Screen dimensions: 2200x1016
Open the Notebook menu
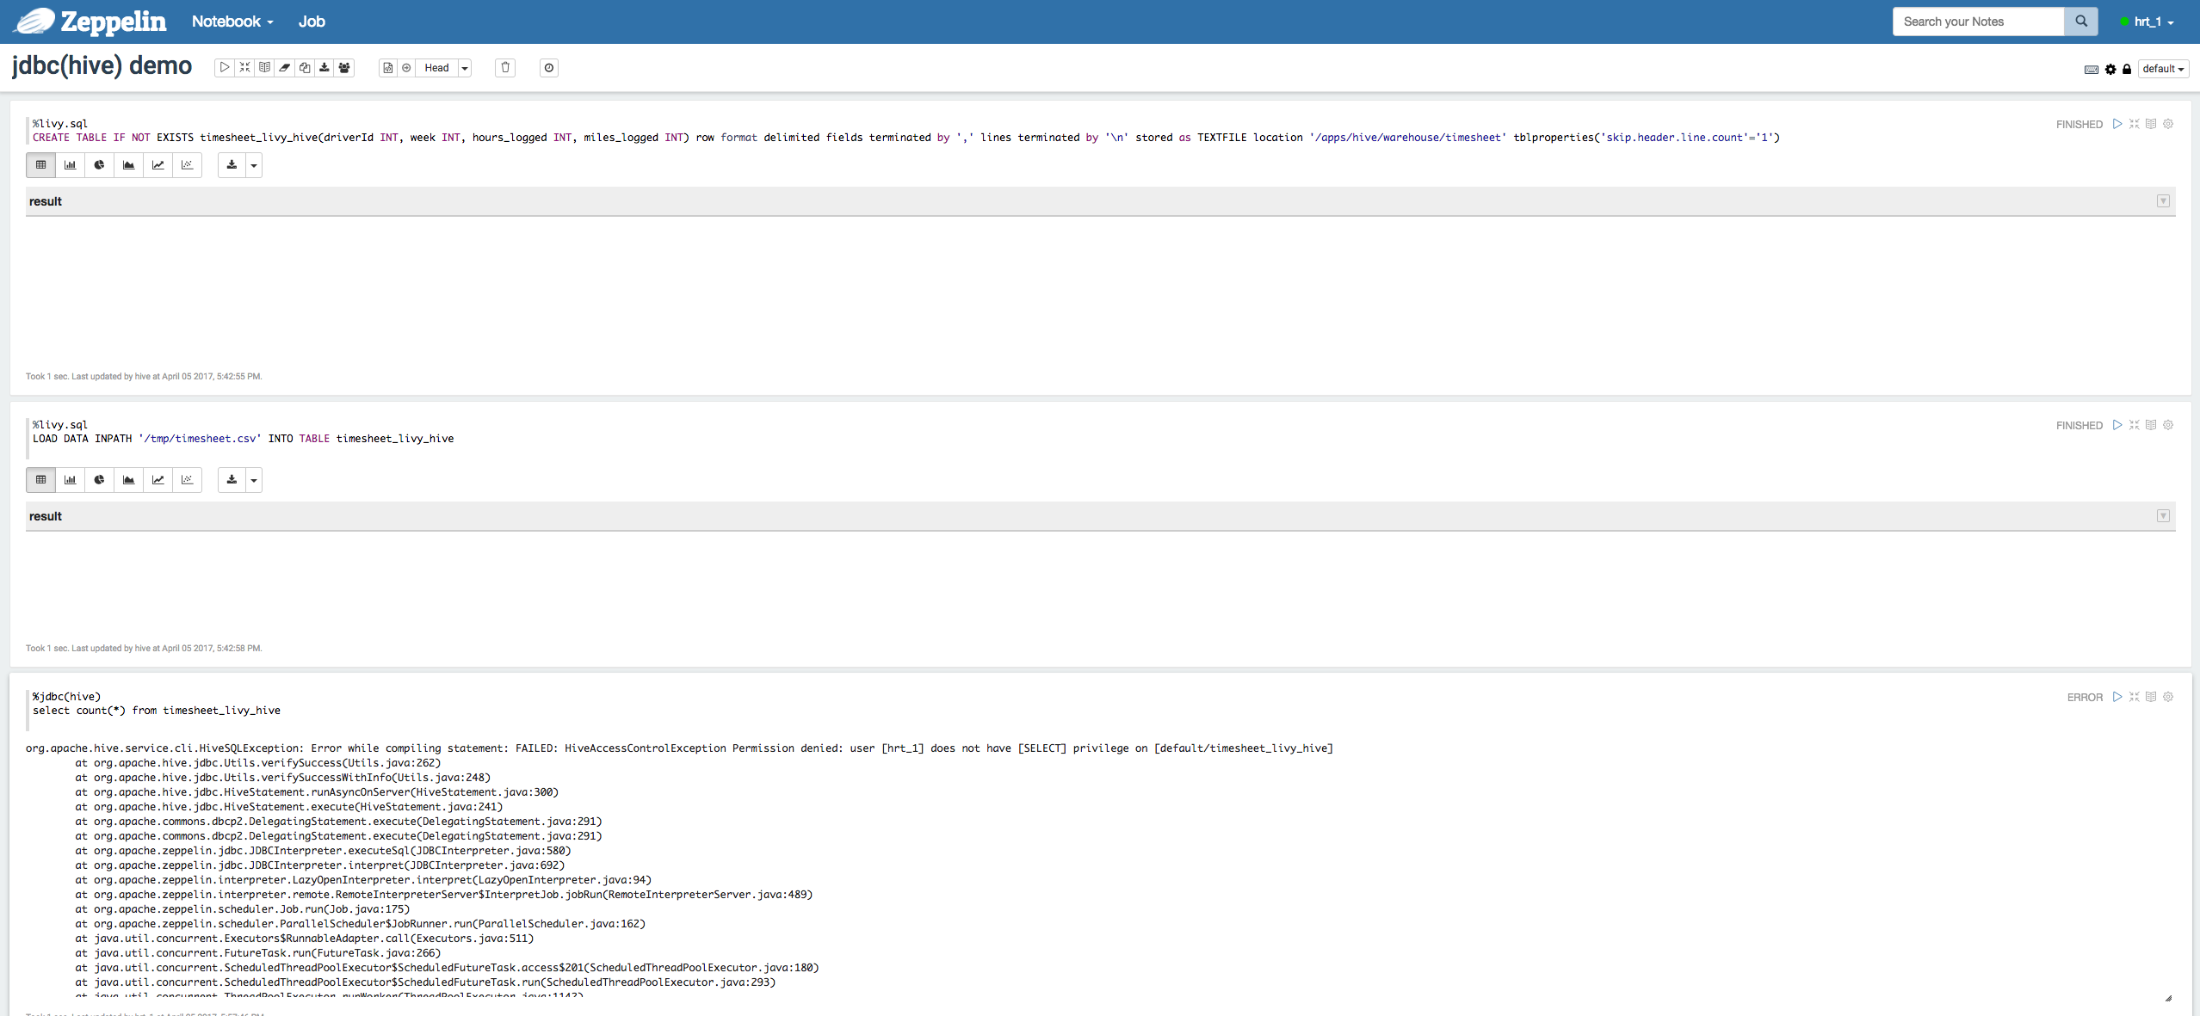click(230, 22)
